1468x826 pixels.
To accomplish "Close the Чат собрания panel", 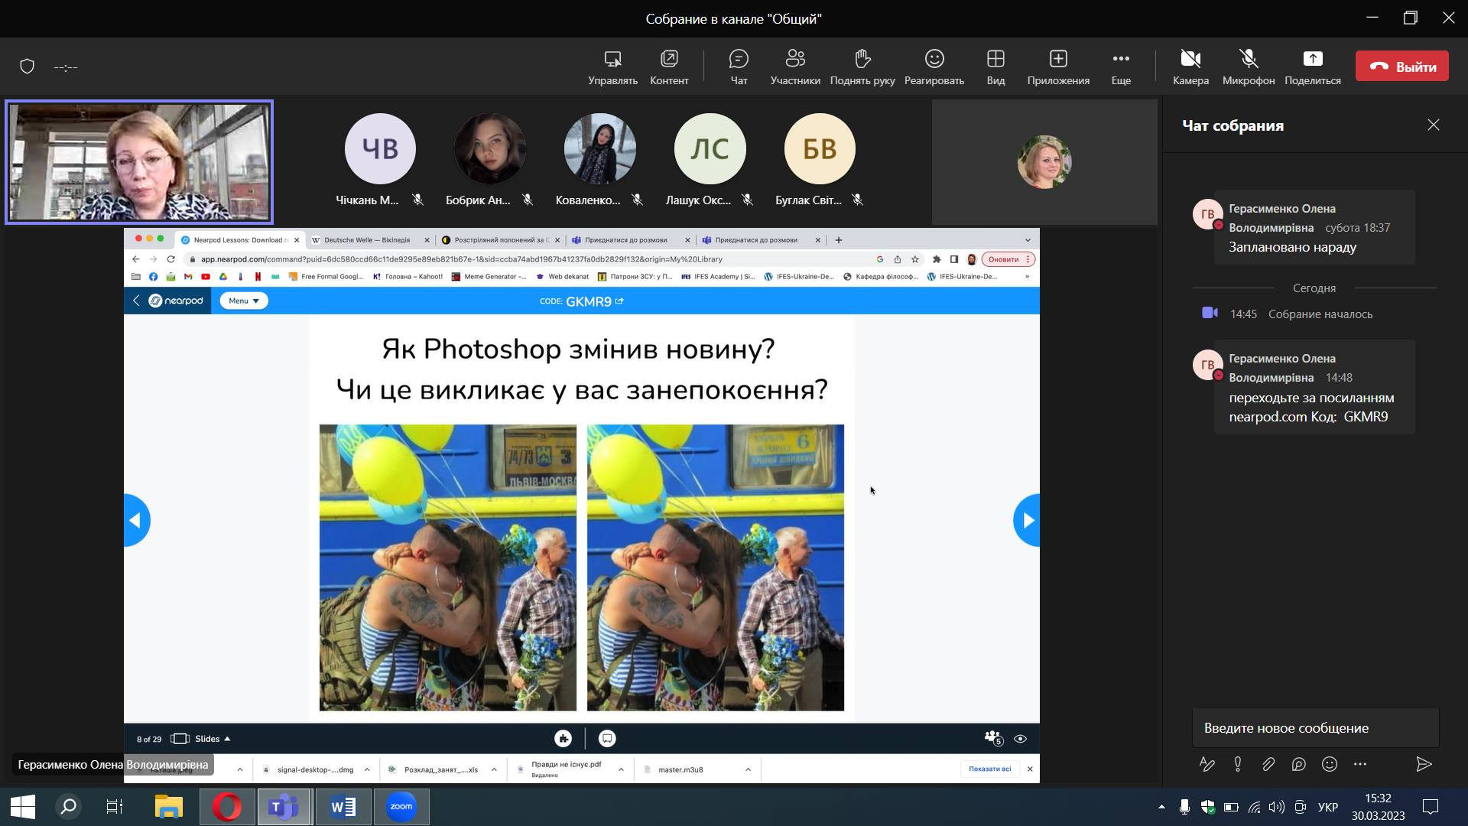I will click(1434, 125).
